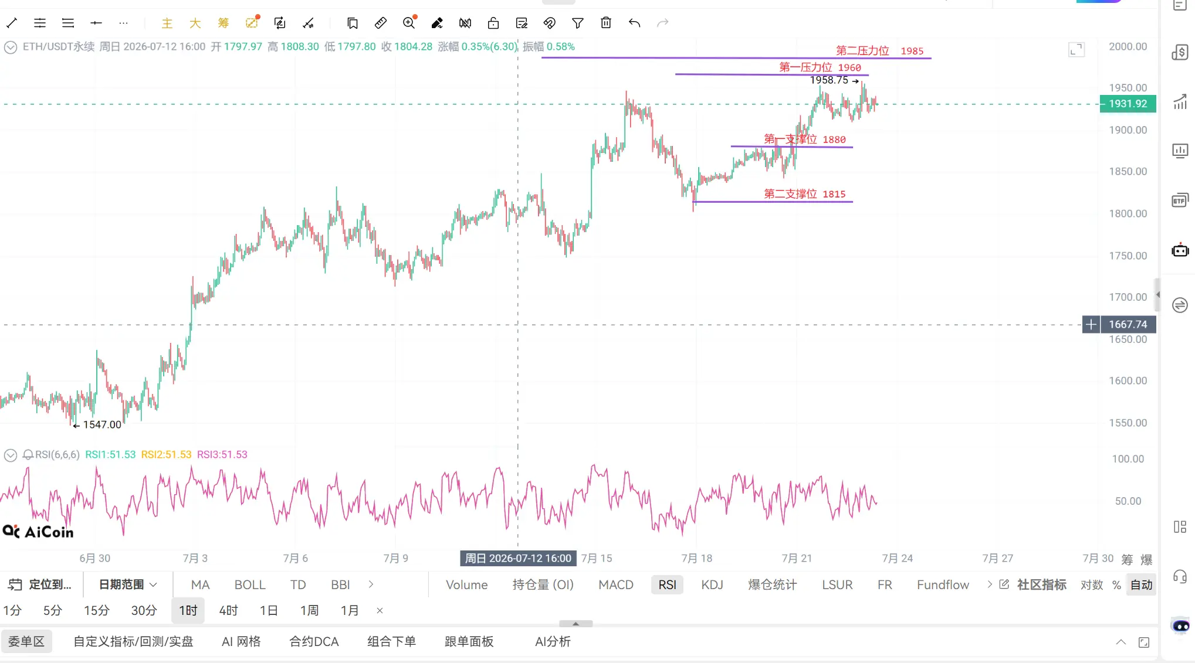
Task: Open the headset customer support icon
Action: 1180,576
